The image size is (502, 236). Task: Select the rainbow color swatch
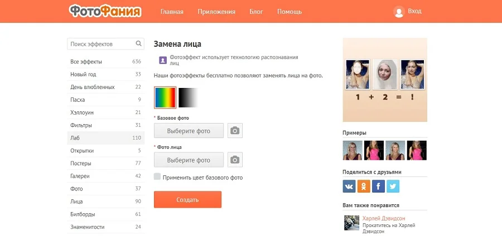coord(165,97)
